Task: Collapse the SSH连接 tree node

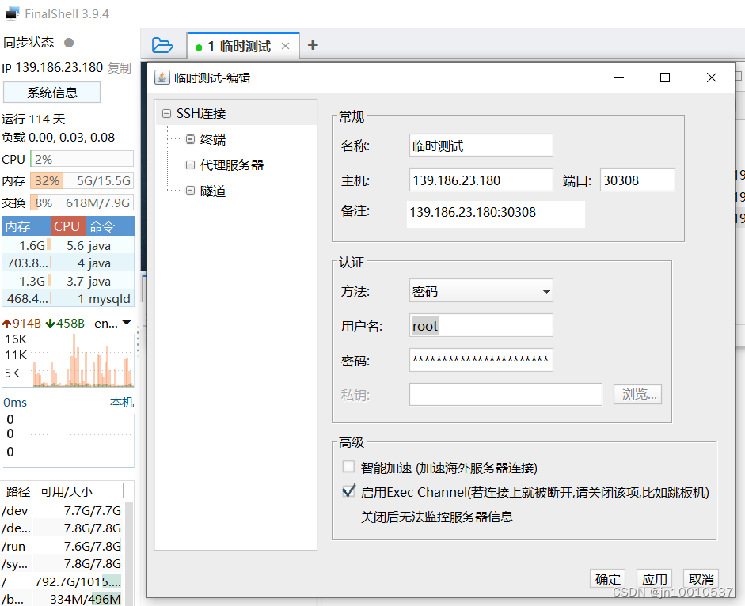Action: tap(166, 113)
